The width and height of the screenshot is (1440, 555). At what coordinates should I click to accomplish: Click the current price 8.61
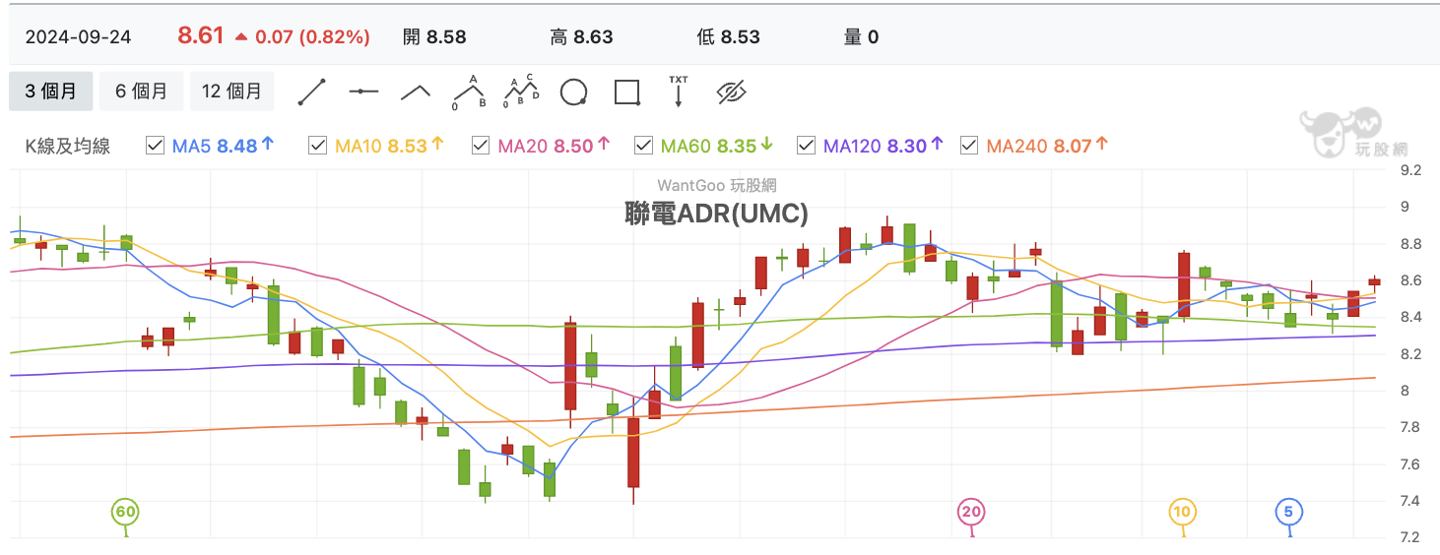coord(201,36)
